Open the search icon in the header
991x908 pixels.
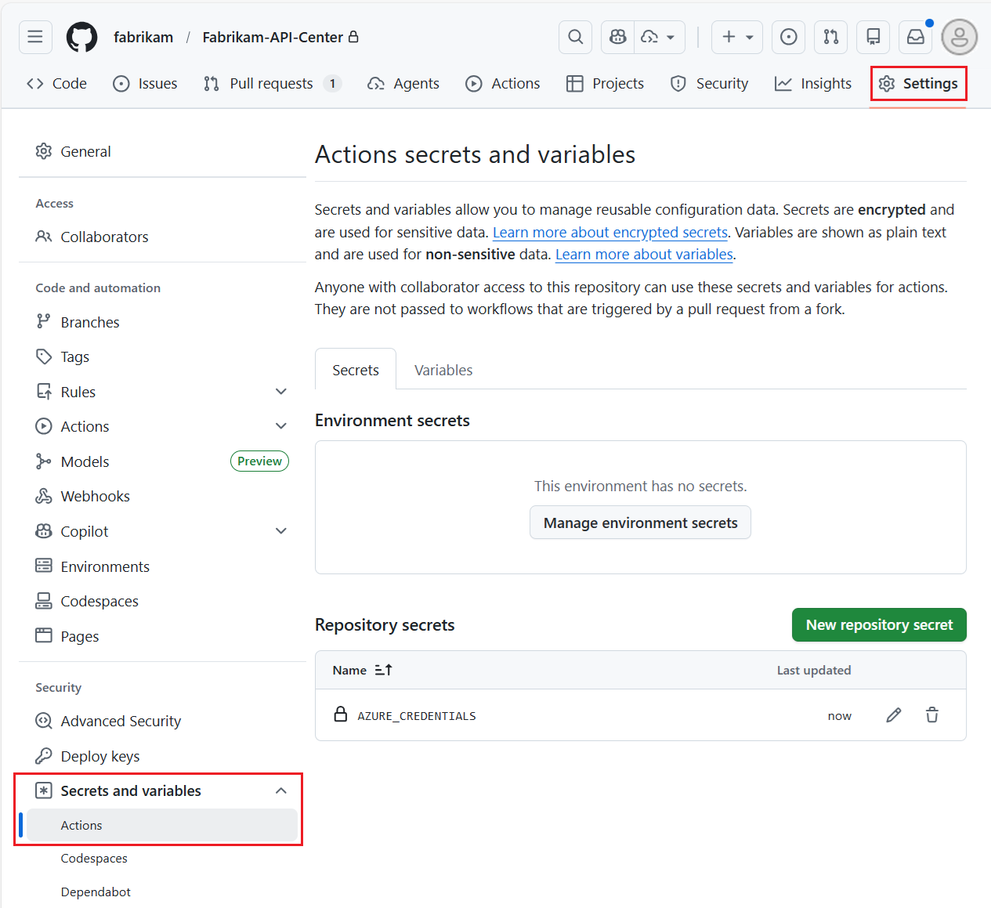[x=575, y=37]
